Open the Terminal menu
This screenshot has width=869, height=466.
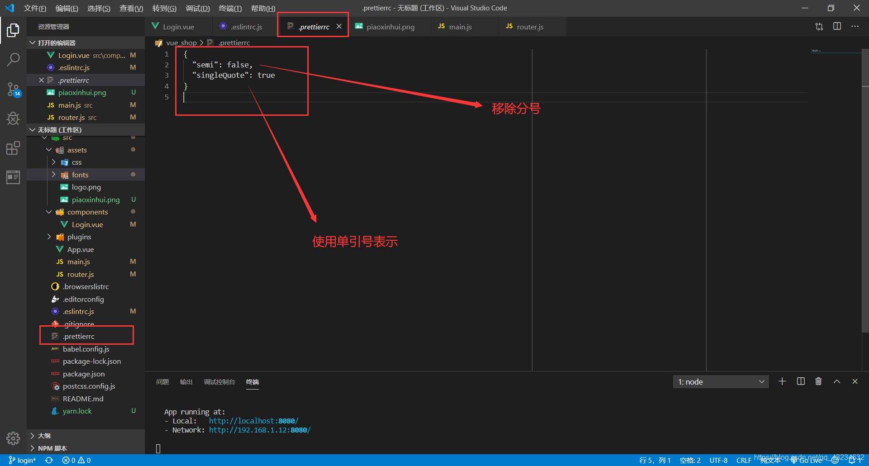[x=230, y=8]
